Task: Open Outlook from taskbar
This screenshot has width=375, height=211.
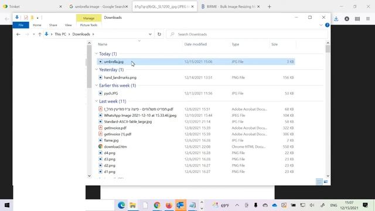Action: 180,205
